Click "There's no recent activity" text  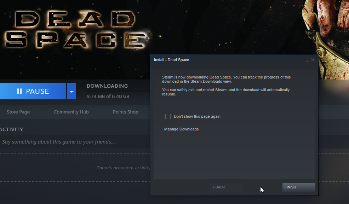click(123, 168)
